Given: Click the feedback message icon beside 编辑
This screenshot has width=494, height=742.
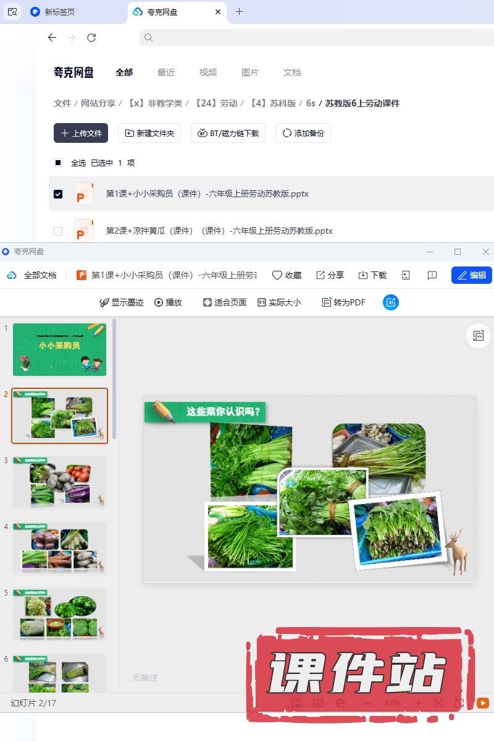Looking at the screenshot, I should tap(432, 275).
